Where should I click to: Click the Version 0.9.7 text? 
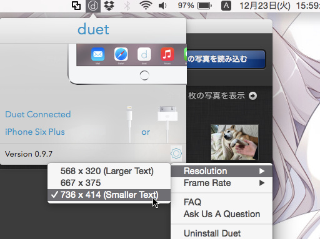(x=29, y=154)
